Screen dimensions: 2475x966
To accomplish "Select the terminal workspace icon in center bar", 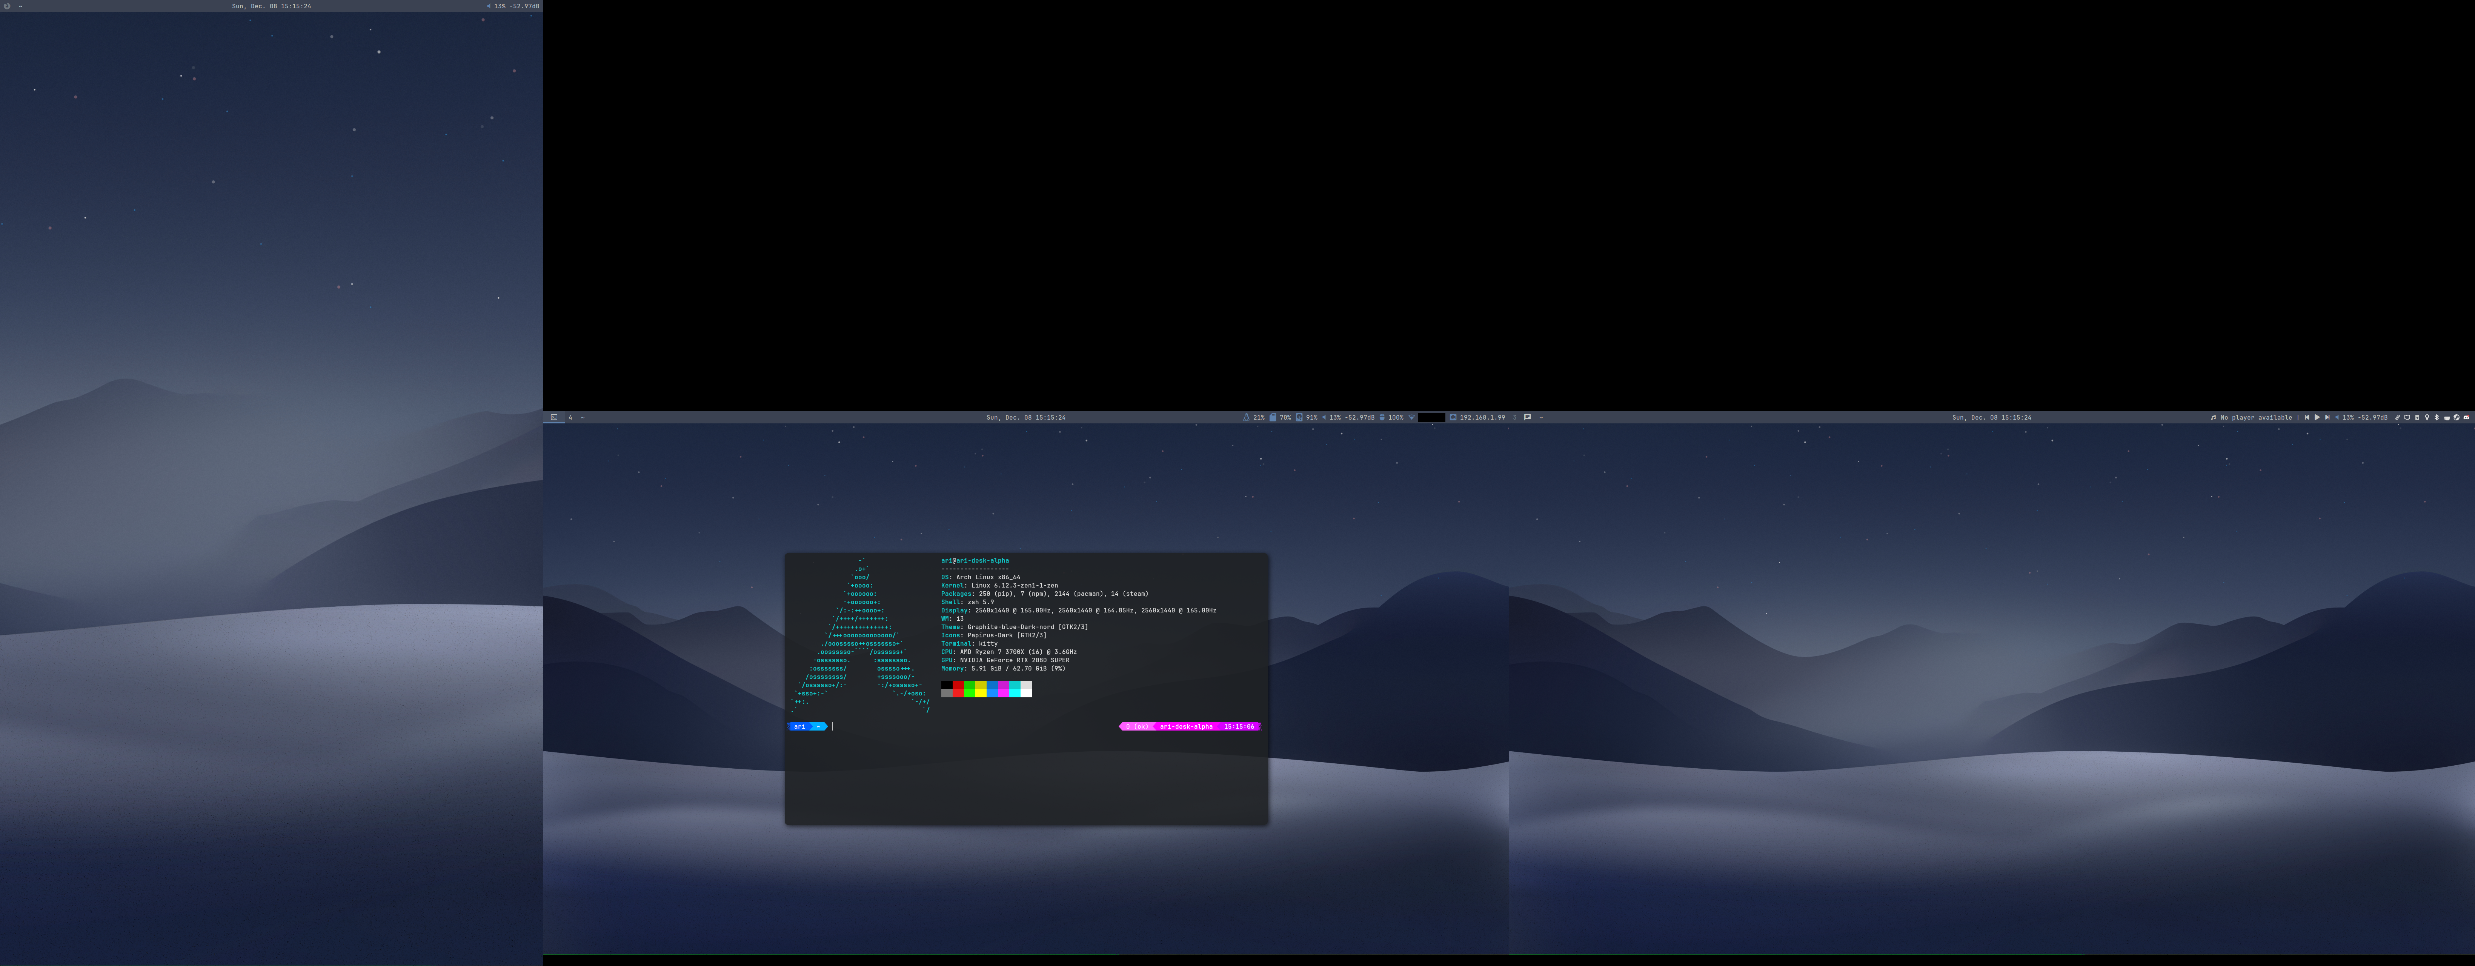I will 553,417.
